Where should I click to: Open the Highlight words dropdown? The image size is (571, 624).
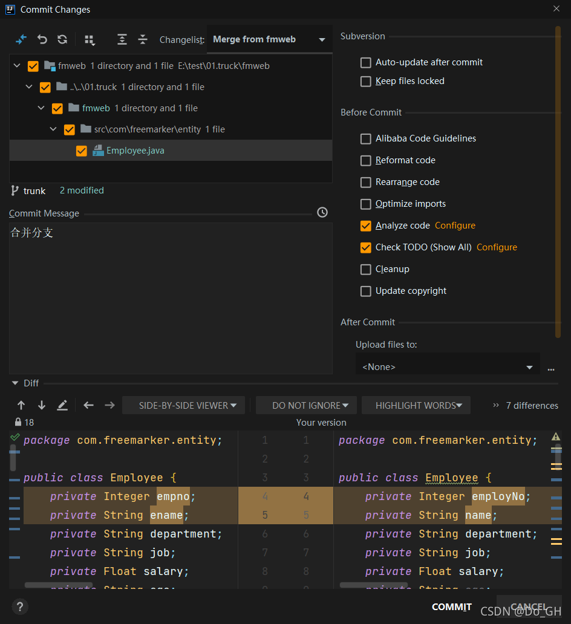click(416, 406)
